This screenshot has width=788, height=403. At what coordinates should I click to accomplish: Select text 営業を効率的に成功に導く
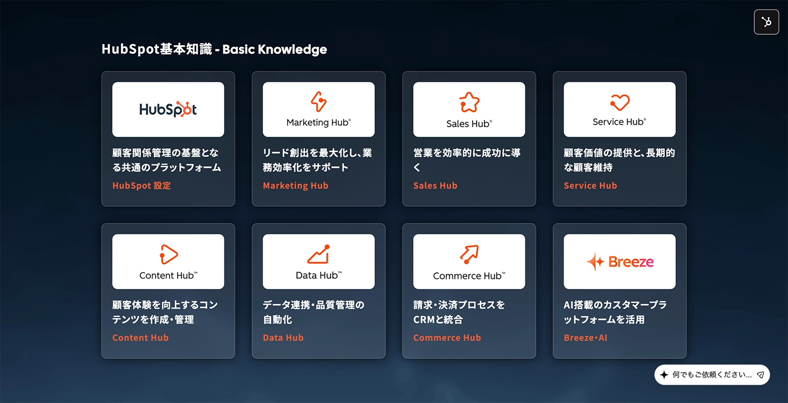point(467,160)
